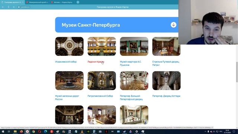The image size is (238, 134).
Task: Open Calculator from the taskbar
Action: (94, 131)
